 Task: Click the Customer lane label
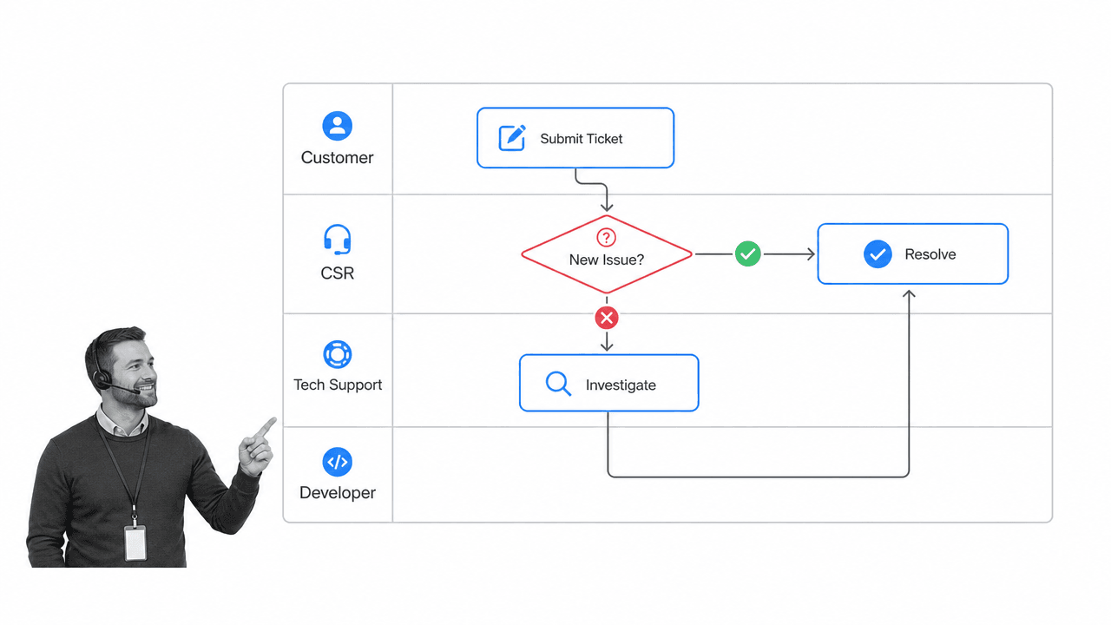[x=338, y=157]
